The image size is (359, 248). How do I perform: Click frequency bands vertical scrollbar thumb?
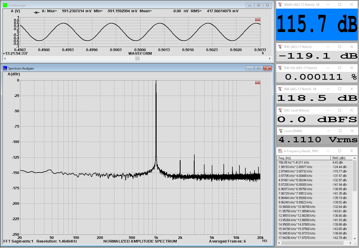(x=355, y=176)
